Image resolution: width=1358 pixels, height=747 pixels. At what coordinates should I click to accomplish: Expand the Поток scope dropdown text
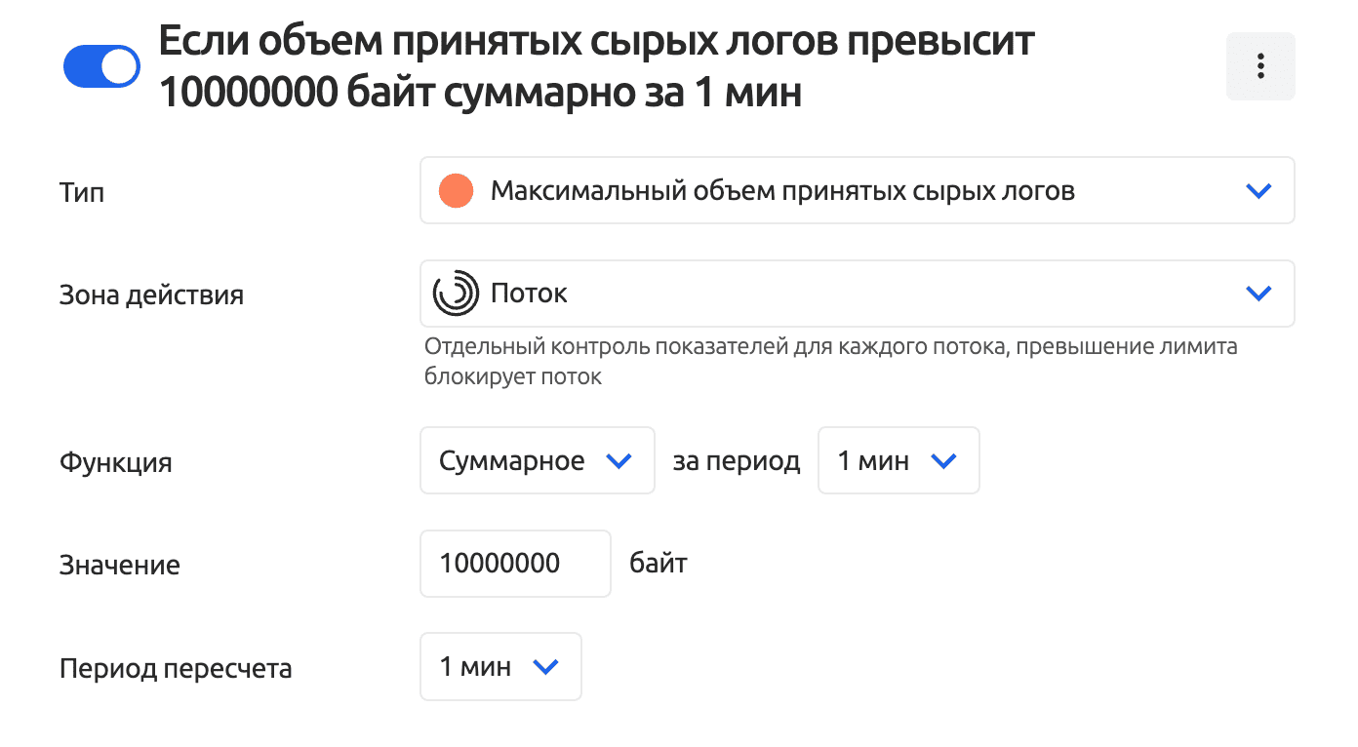529,294
